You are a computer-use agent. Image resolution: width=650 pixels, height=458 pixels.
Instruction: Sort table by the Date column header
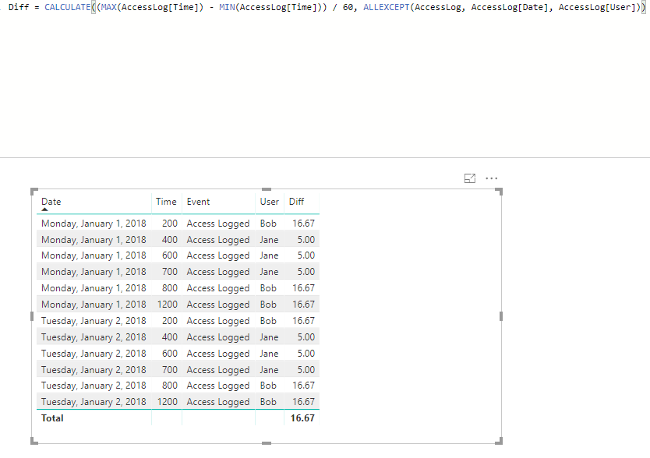(51, 202)
